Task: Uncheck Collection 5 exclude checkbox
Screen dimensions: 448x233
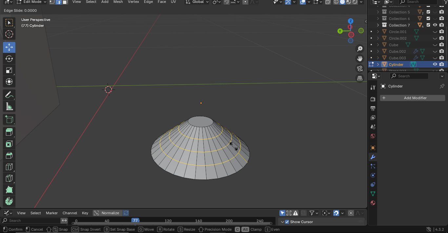Action: click(x=428, y=12)
